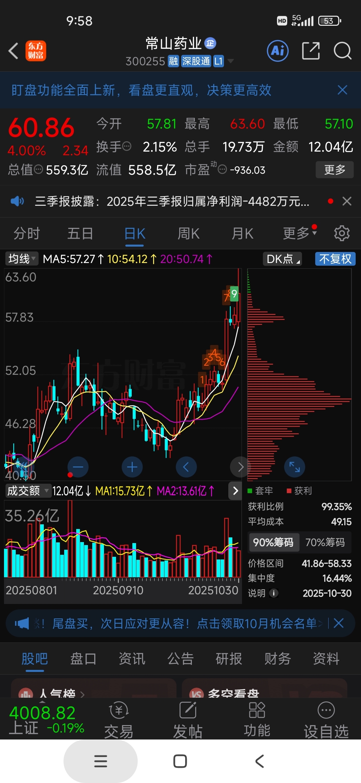This screenshot has height=783, width=361.
Task: Toggle the 不复权 adjustment button
Action: 335,259
